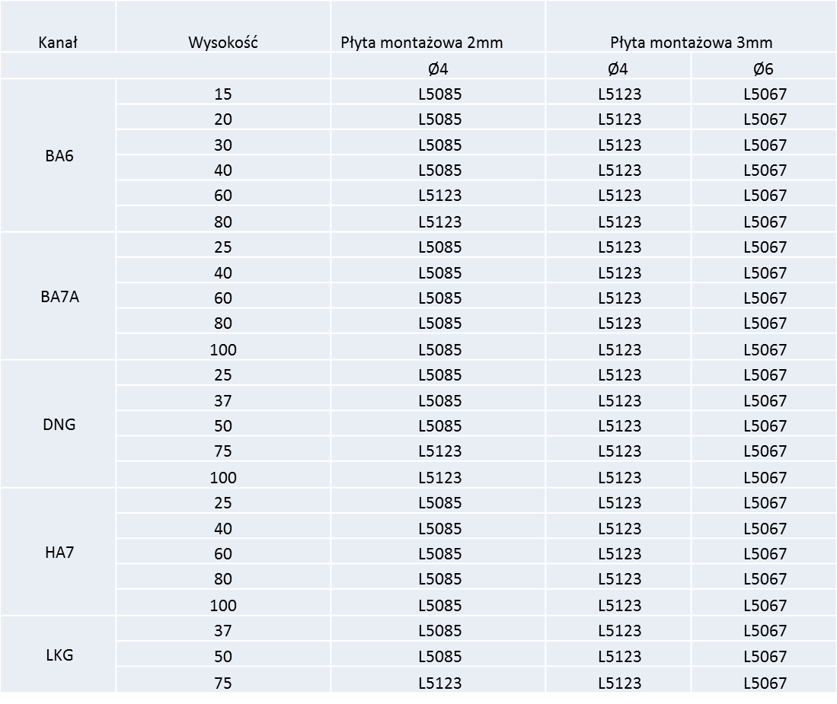Viewport: 837px width, 704px height.
Task: Click L5085 in the LKG height 37 row
Action: click(440, 630)
